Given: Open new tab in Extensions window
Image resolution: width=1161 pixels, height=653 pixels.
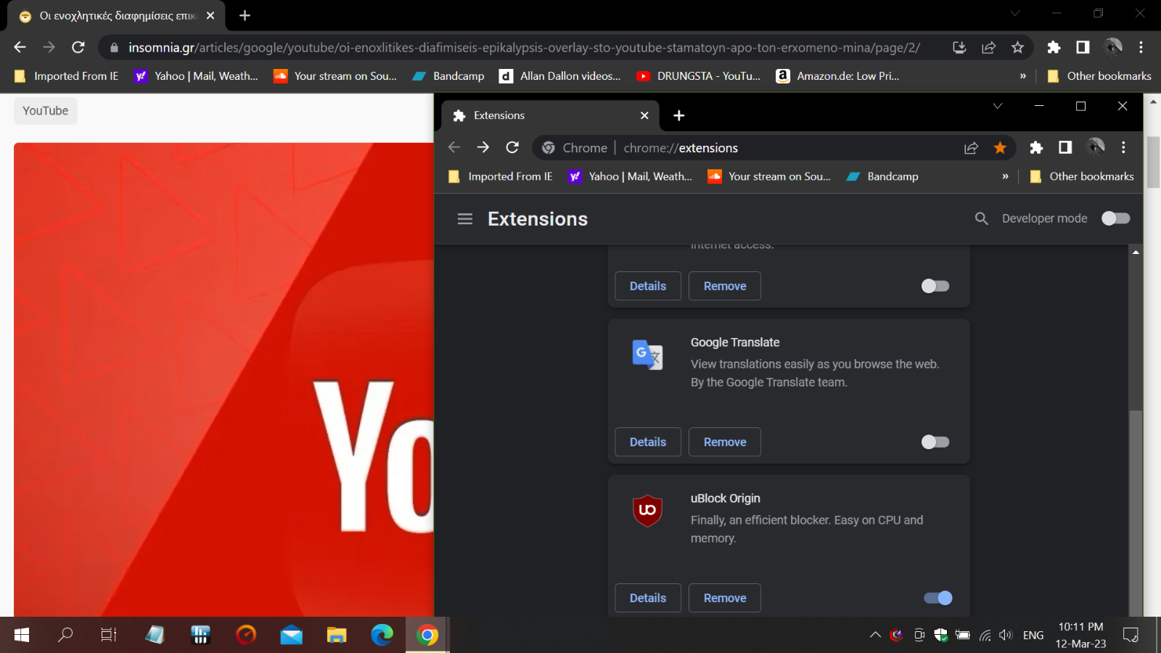Looking at the screenshot, I should pos(679,115).
